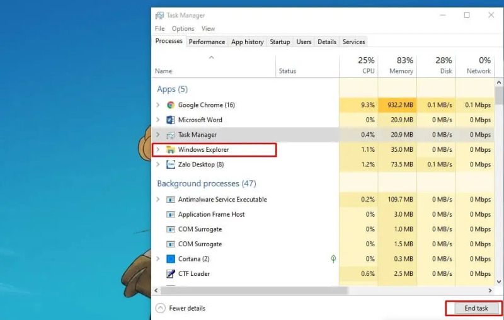Click the horizontal scrollbar right arrow

click(490, 290)
